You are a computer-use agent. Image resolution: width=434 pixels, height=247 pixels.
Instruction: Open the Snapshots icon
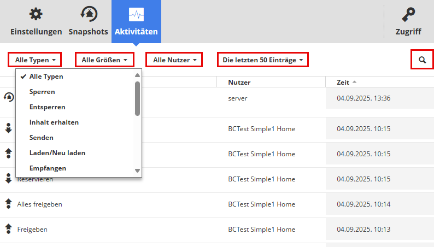88,14
